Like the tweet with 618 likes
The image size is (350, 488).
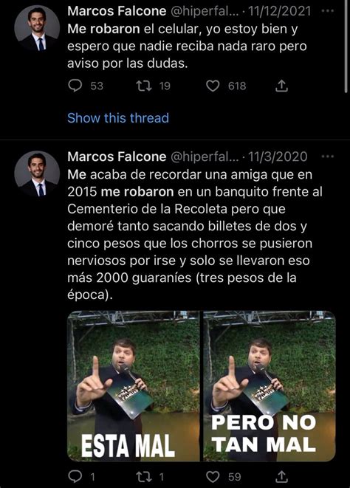pos(213,86)
